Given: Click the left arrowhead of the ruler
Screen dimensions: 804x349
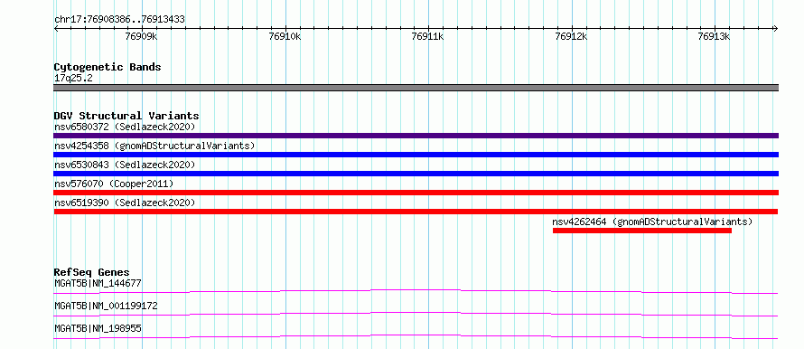Looking at the screenshot, I should 56,28.
